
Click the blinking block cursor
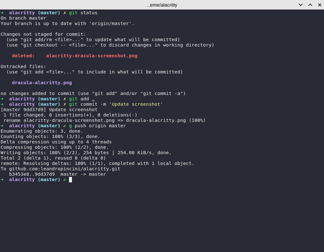point(70,180)
